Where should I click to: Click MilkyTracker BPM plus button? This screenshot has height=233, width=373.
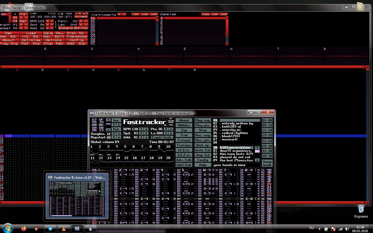click(x=47, y=21)
